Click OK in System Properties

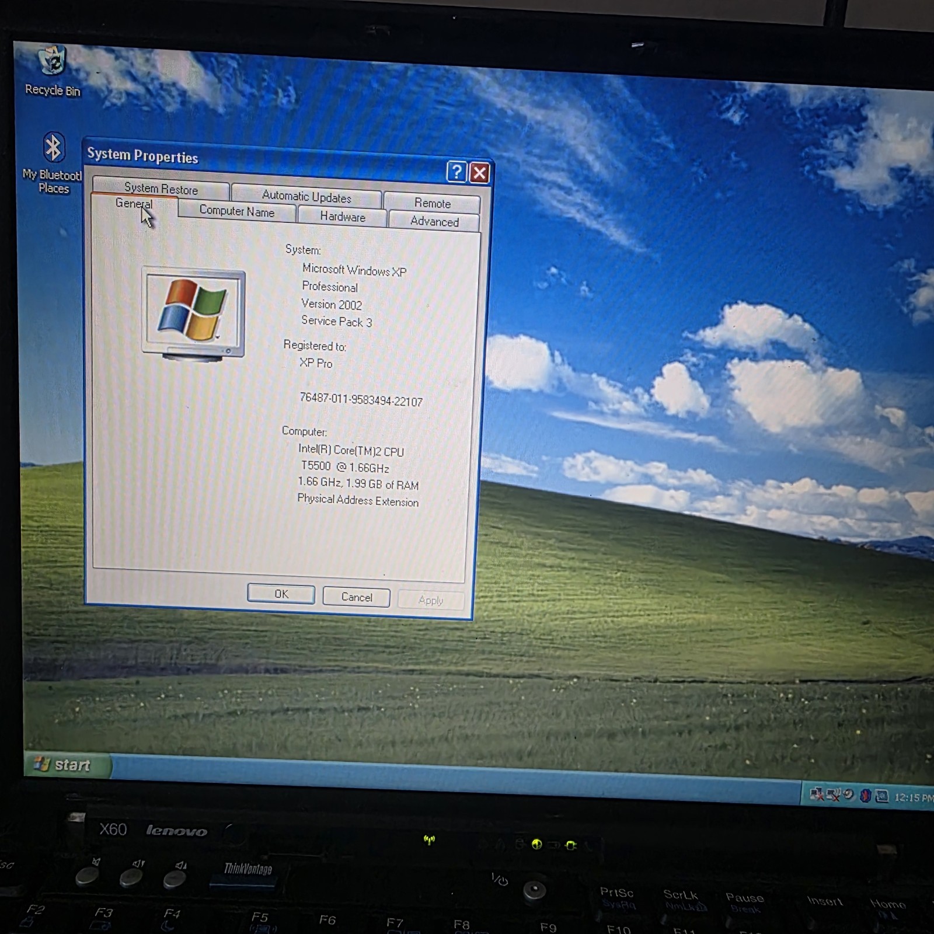(x=281, y=594)
